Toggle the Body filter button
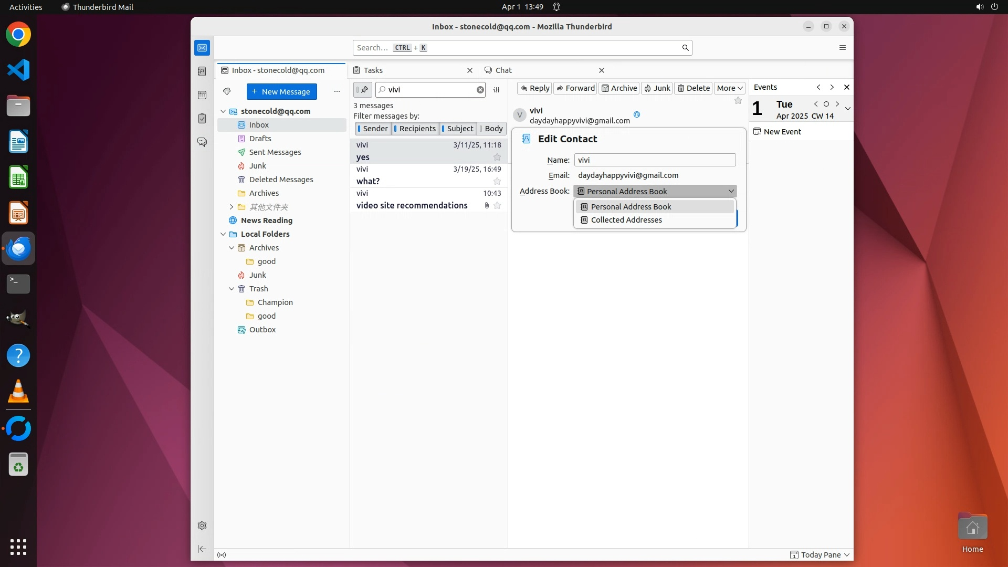The image size is (1008, 567). pos(491,129)
